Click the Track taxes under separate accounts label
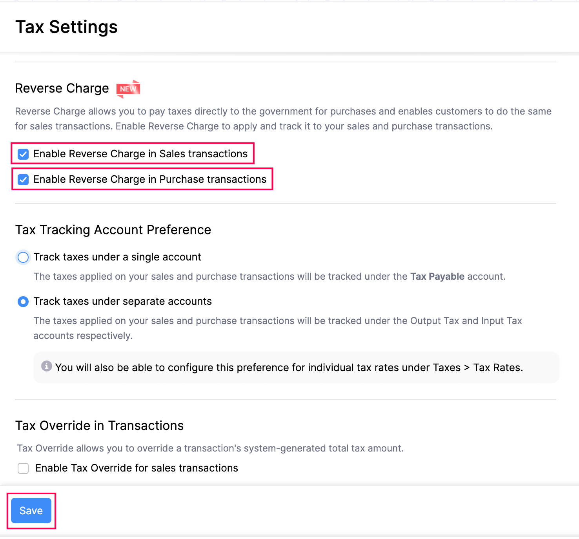The height and width of the screenshot is (539, 579). pos(123,301)
